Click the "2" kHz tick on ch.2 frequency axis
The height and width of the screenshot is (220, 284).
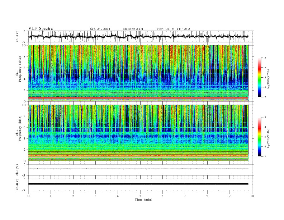25,150
